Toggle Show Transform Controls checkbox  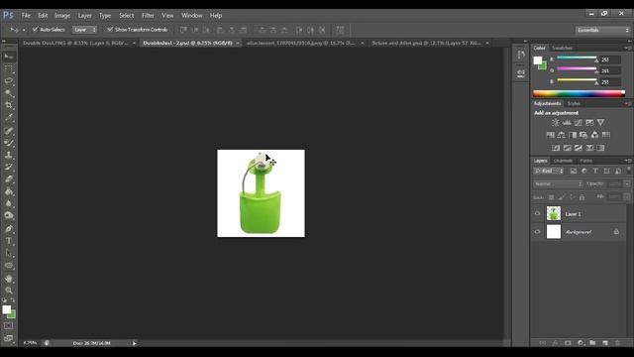coord(110,29)
